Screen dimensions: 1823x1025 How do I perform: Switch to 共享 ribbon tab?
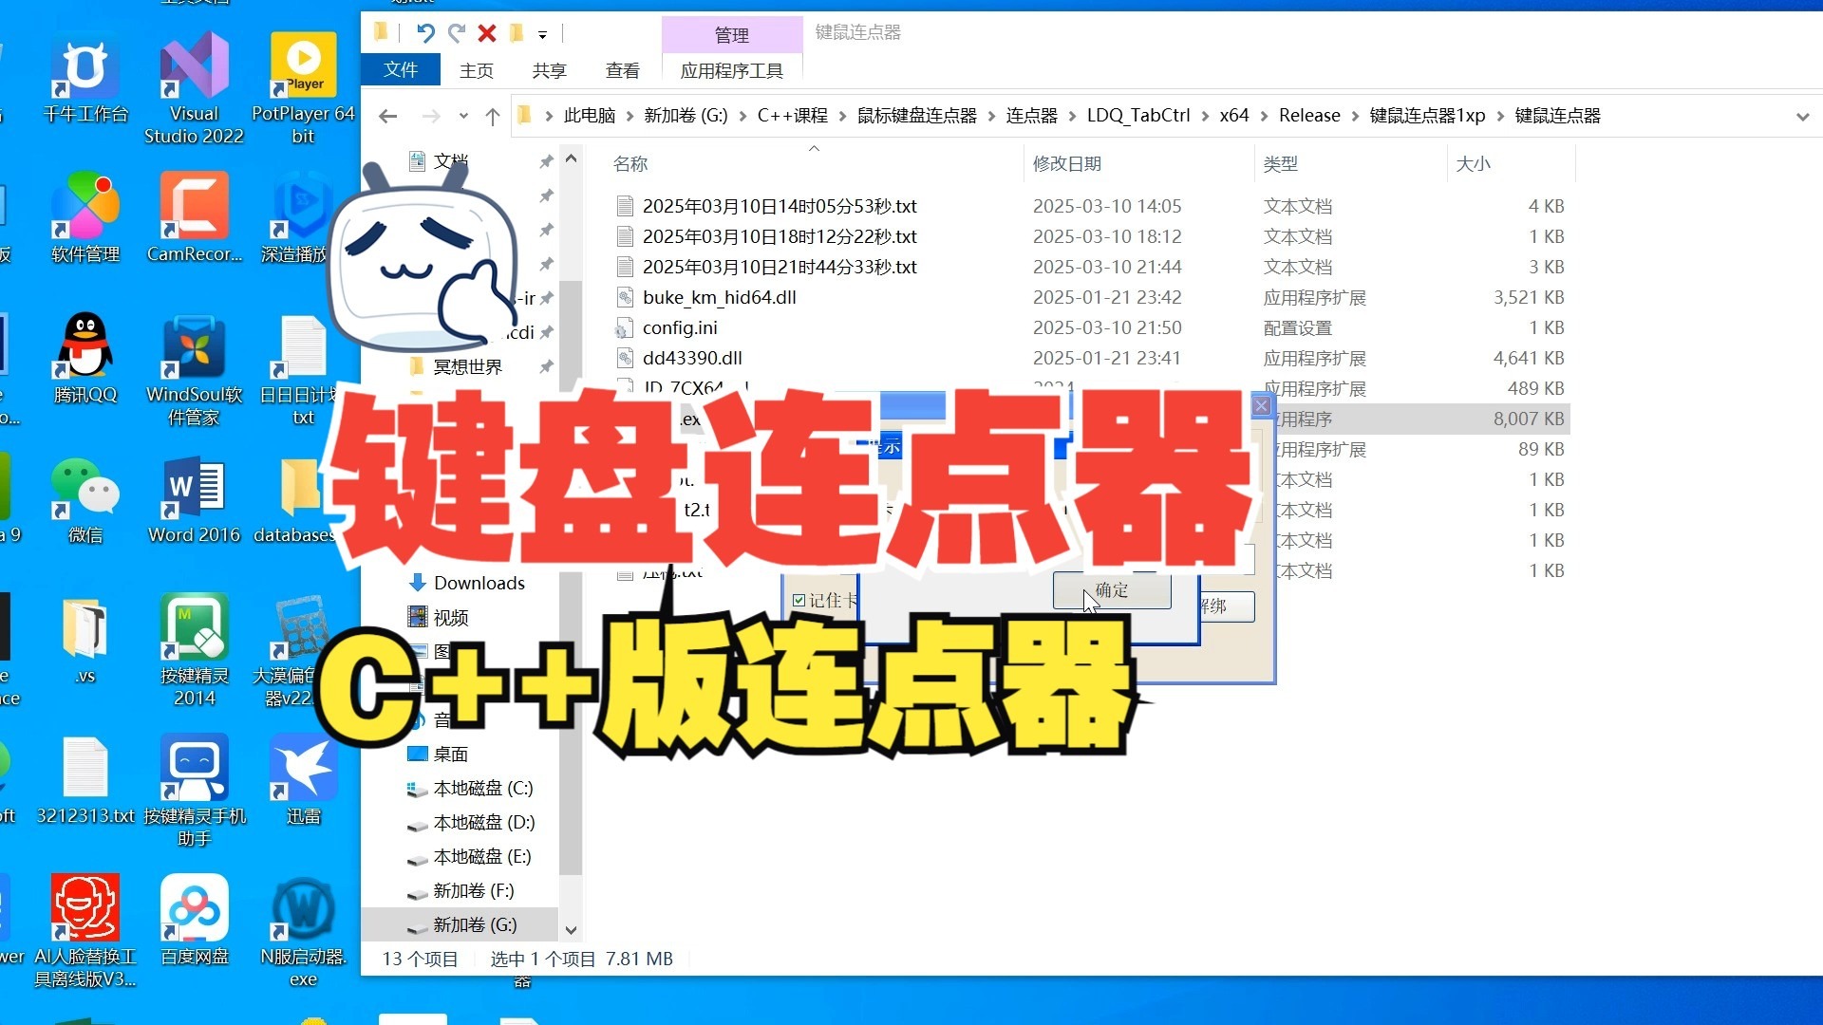click(x=549, y=70)
